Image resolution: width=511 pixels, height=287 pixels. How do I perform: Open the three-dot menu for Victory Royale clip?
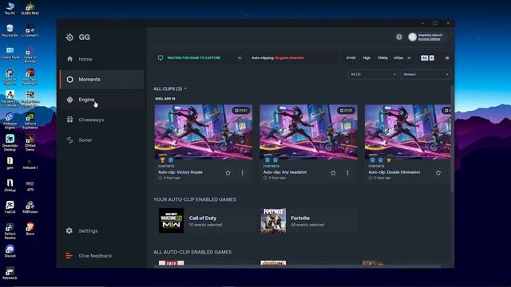(x=242, y=173)
